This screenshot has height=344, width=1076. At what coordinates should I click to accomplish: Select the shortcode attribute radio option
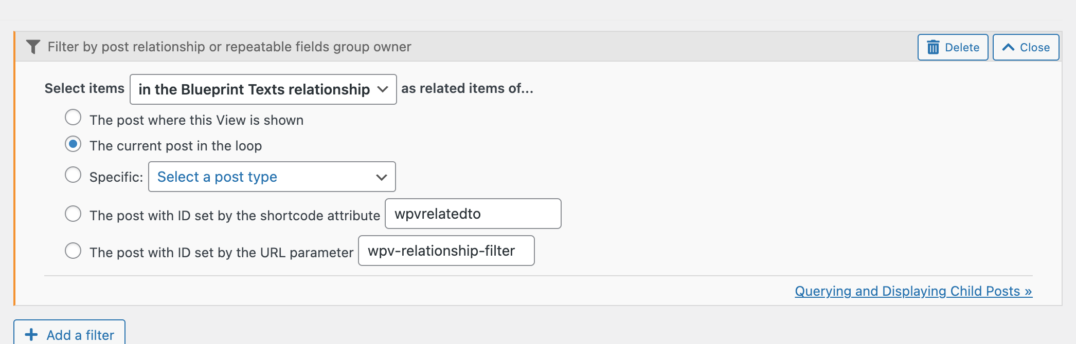(x=73, y=214)
